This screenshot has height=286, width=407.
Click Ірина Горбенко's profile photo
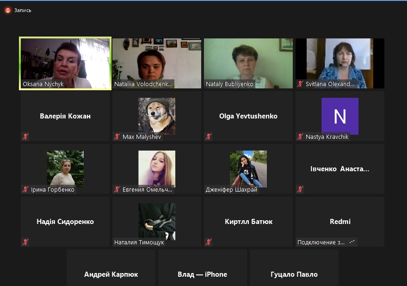tap(65, 168)
